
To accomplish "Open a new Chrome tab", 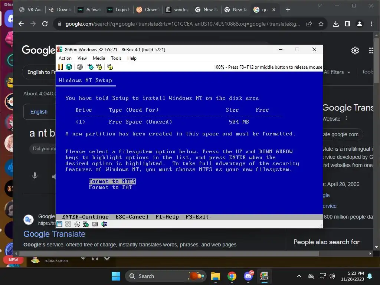I will (x=288, y=10).
